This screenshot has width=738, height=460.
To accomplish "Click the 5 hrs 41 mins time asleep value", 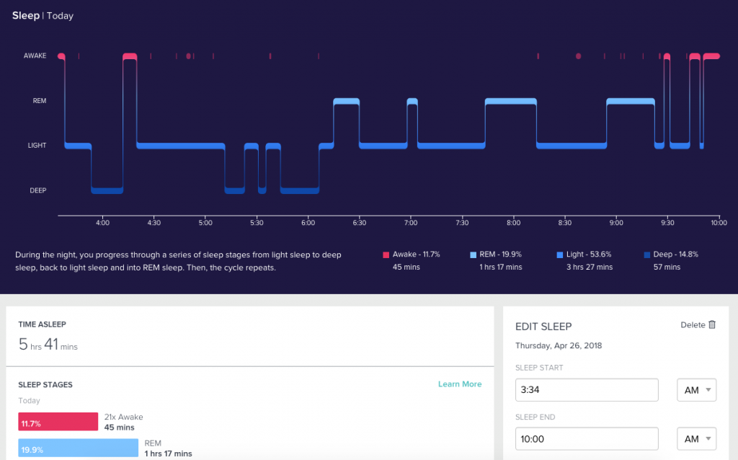I will [48, 344].
